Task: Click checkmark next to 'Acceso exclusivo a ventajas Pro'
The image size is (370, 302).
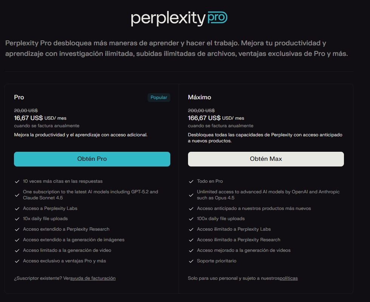Action: (17, 260)
